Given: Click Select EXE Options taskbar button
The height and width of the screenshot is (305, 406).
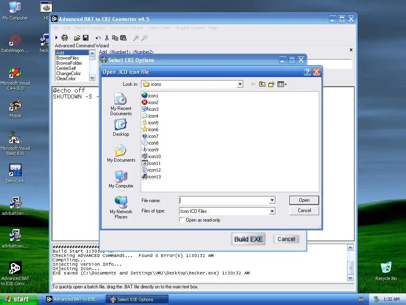Looking at the screenshot, I should [x=137, y=299].
